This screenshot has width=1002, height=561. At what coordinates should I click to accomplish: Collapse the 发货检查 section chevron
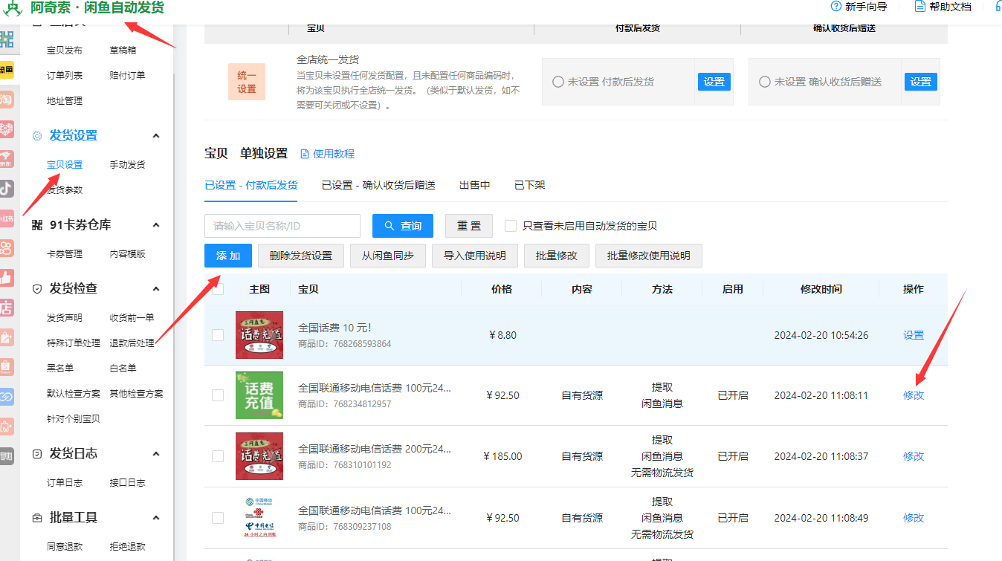(156, 288)
